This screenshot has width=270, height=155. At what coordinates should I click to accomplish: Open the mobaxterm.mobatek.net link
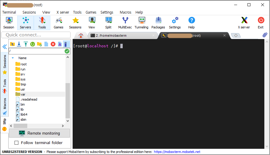point(177,152)
